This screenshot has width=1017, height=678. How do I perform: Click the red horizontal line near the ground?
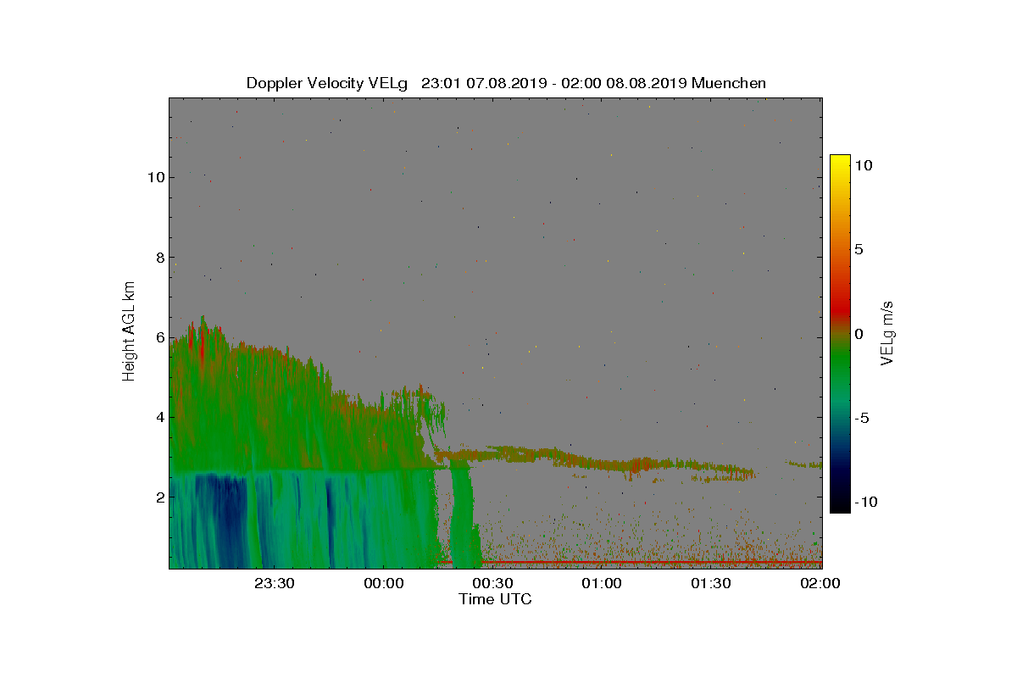(631, 562)
